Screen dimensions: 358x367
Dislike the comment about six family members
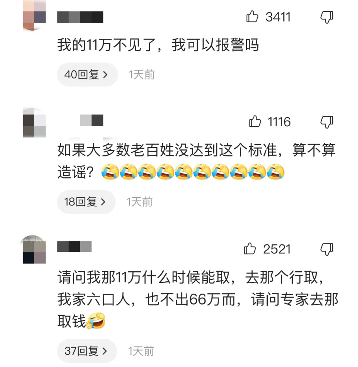(327, 249)
